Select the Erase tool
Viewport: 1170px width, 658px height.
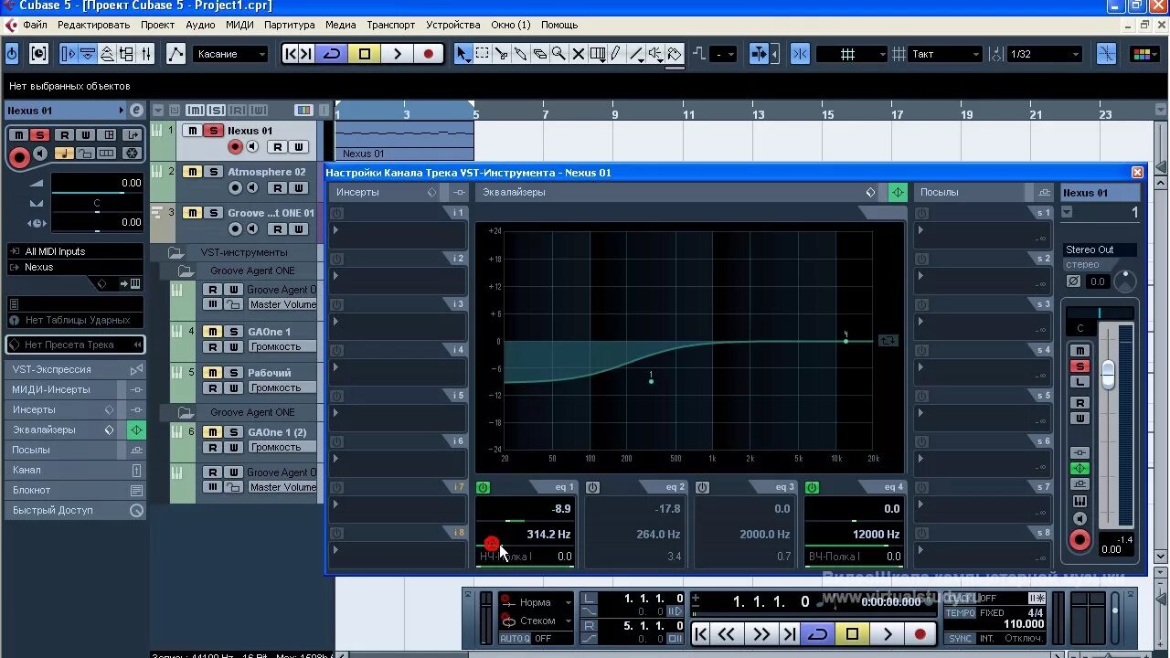click(539, 54)
